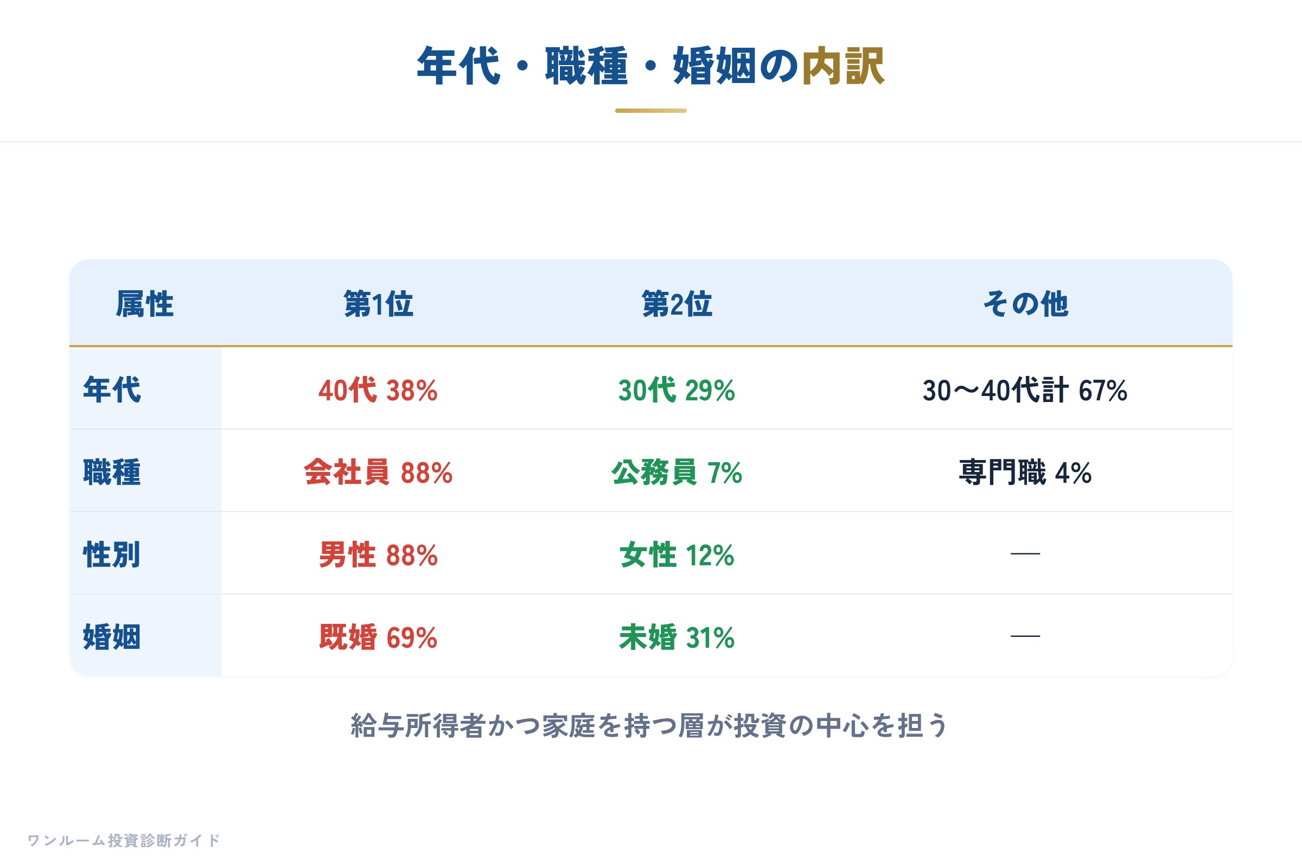Click the 年代 row label
The width and height of the screenshot is (1302, 868).
pos(112,389)
